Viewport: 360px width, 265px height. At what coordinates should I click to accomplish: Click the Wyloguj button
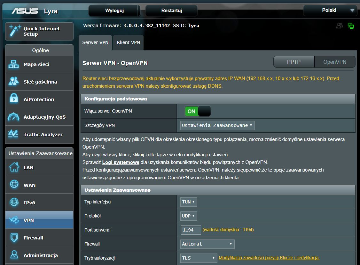(x=114, y=11)
